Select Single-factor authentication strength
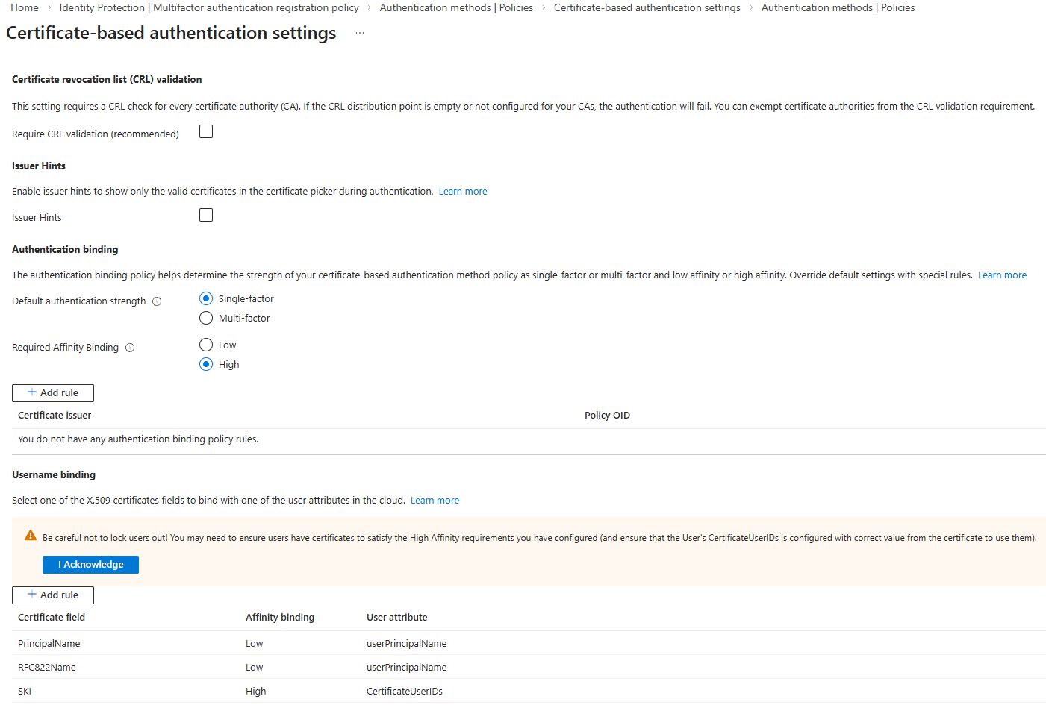 [206, 298]
